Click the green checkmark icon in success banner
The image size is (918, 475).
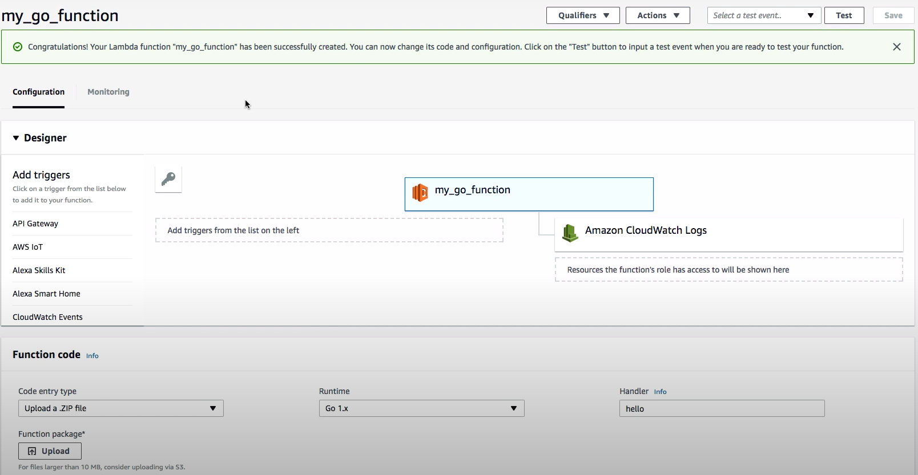pos(18,47)
